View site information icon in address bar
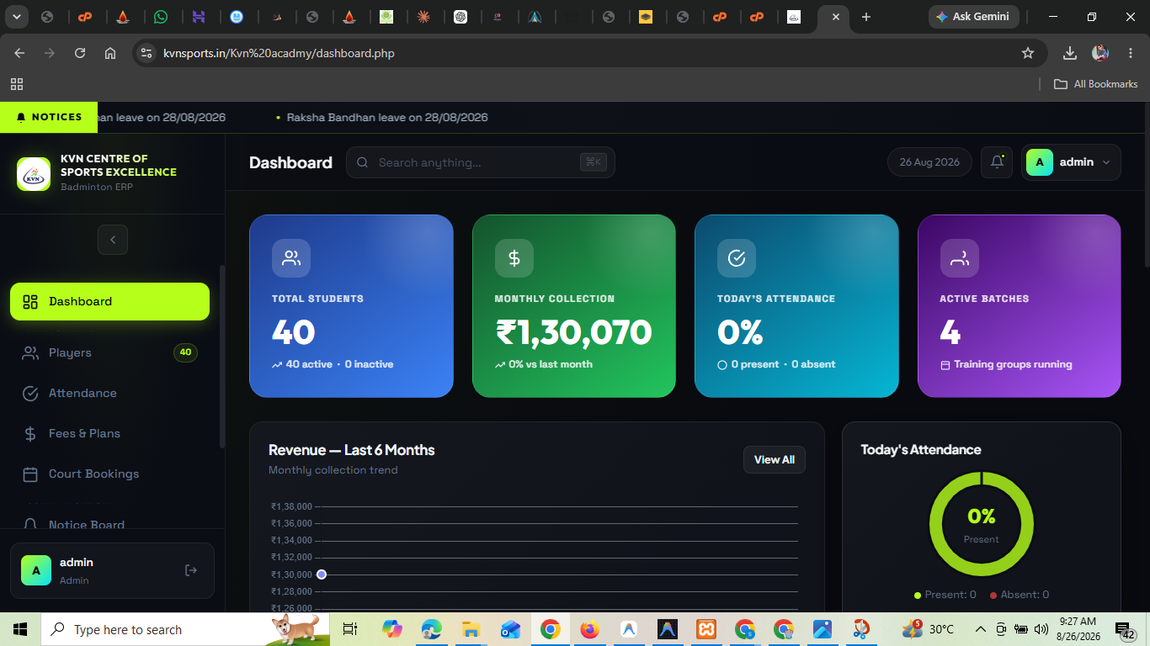Image resolution: width=1150 pixels, height=646 pixels. pyautogui.click(x=146, y=53)
